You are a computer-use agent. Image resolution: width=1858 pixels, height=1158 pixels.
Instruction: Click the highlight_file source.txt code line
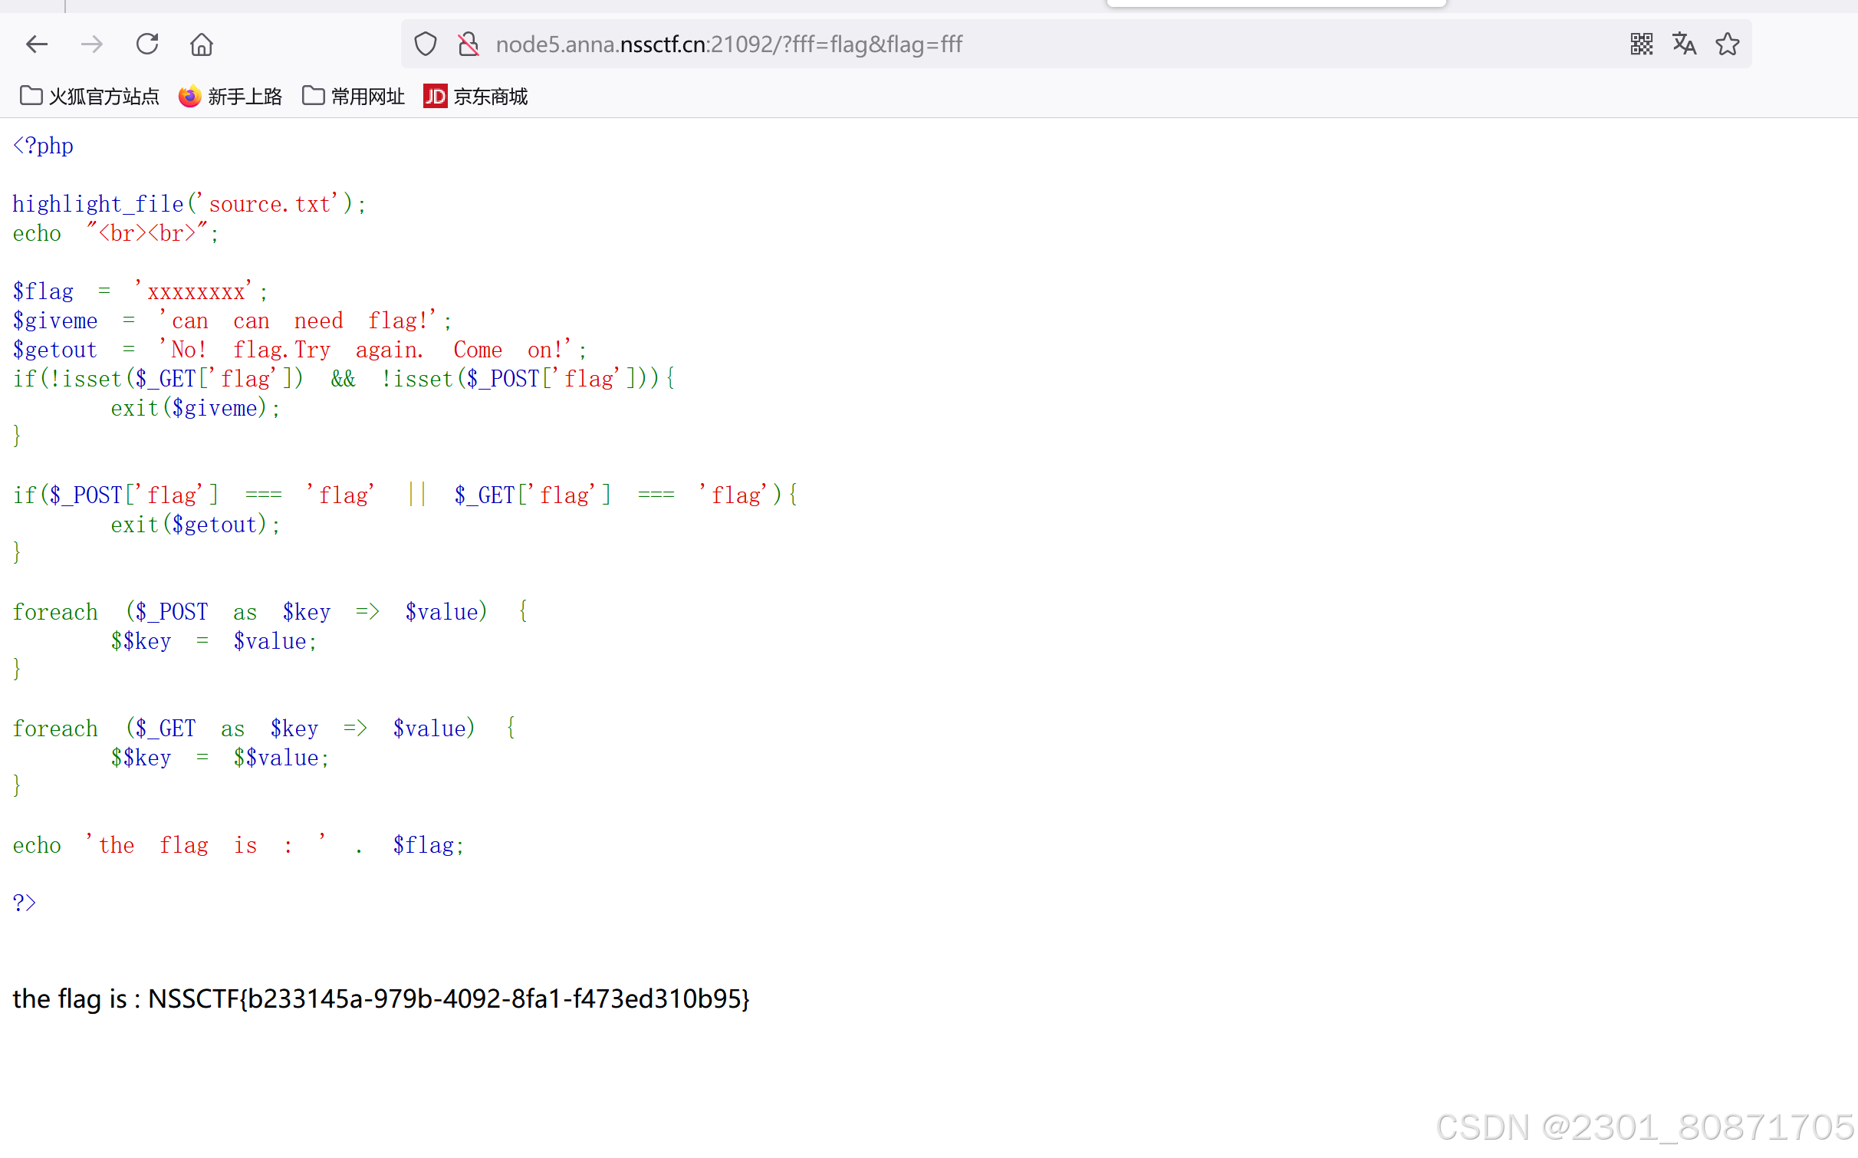pyautogui.click(x=189, y=204)
